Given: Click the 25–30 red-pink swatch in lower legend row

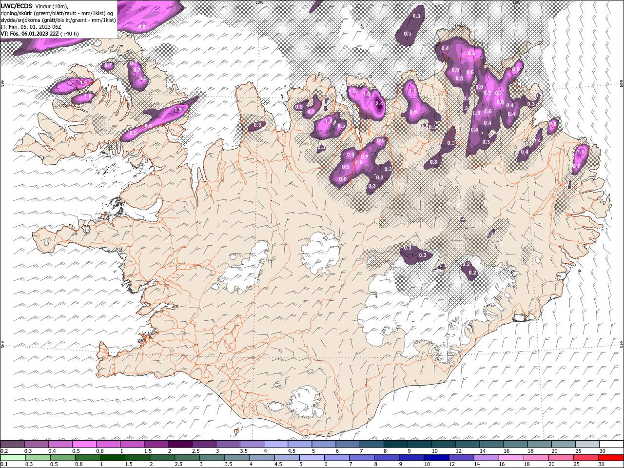Looking at the screenshot, I should (x=586, y=458).
